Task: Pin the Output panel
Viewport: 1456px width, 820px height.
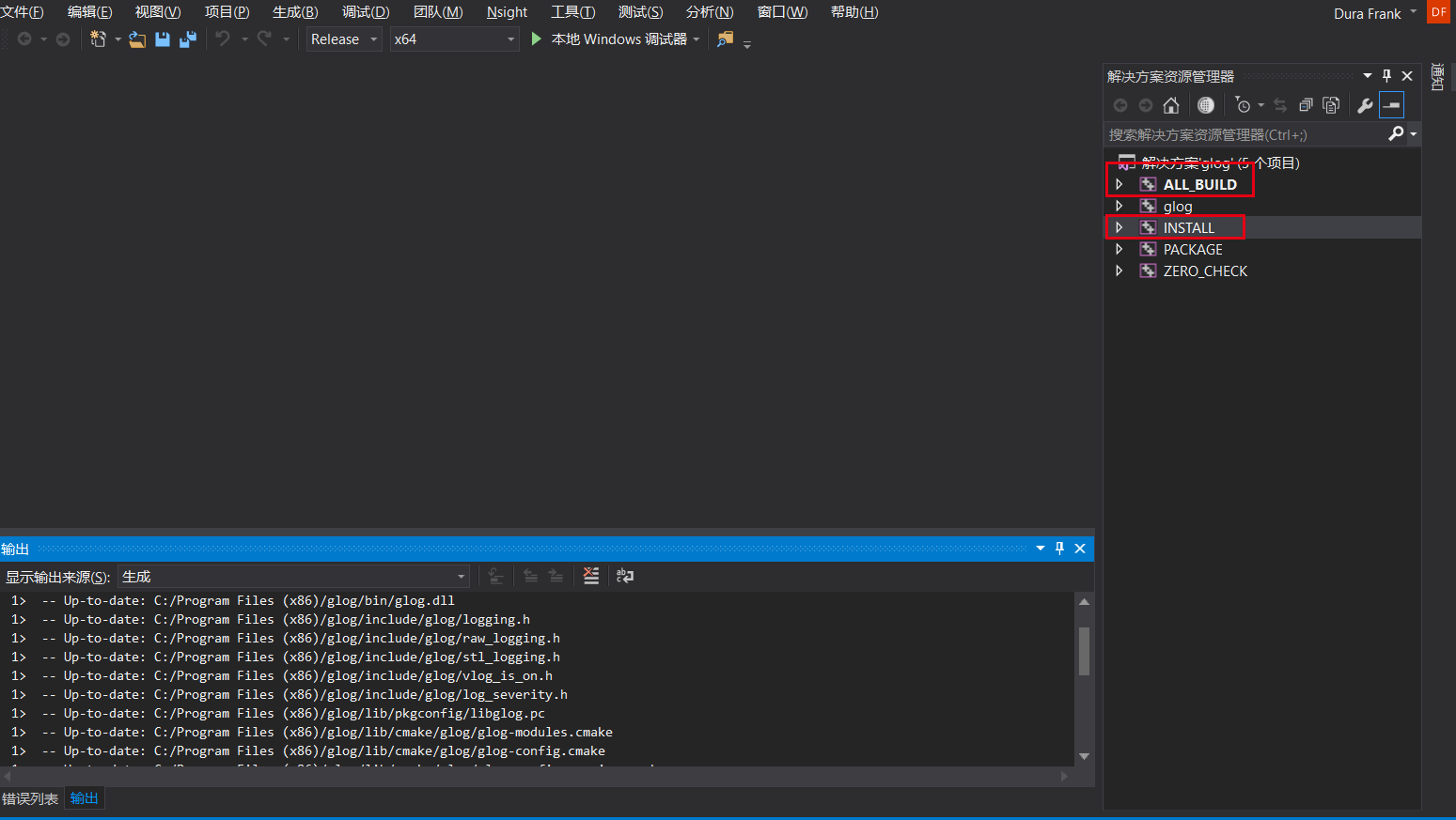Action: pos(1059,548)
